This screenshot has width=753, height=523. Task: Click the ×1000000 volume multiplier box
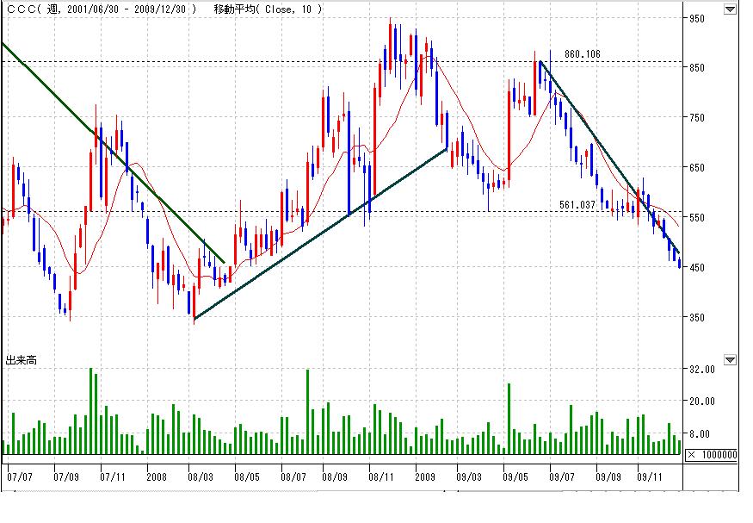tap(713, 454)
